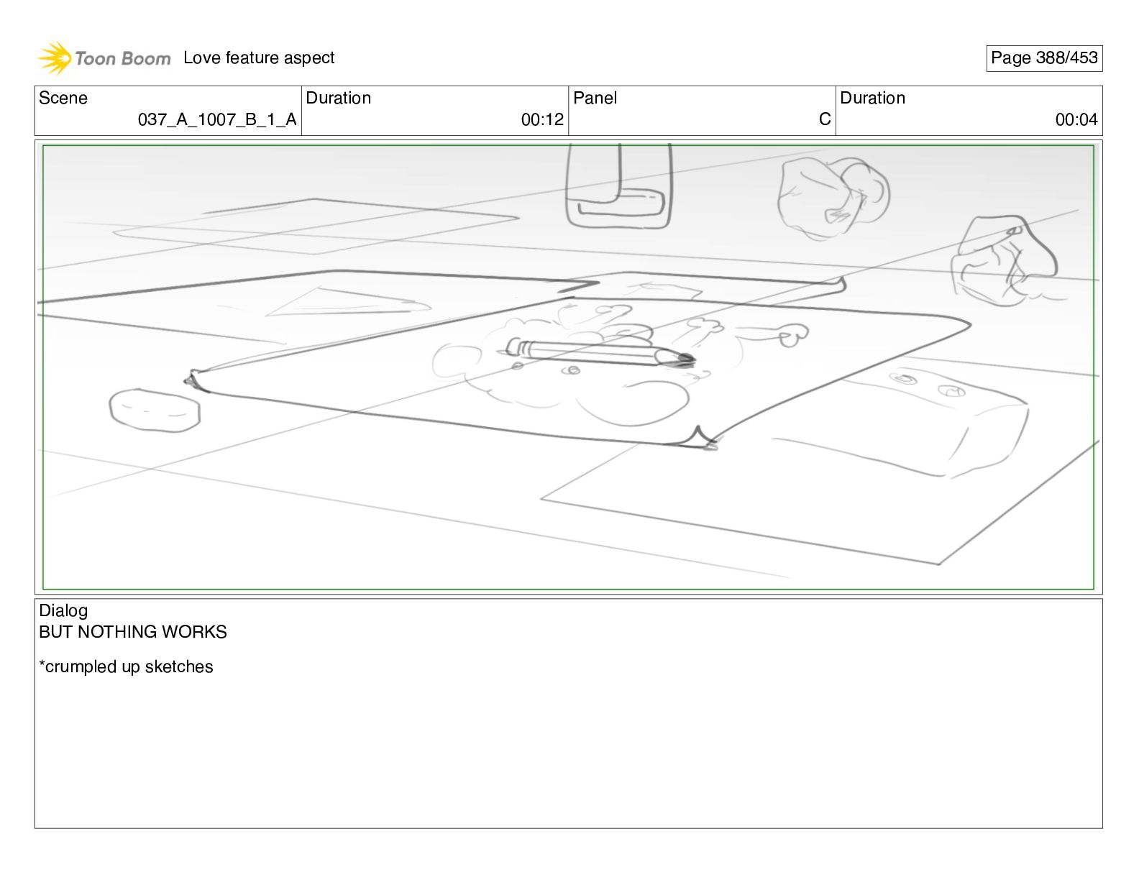Select the 'Love feature aspect' title text
This screenshot has width=1139, height=880.
click(259, 58)
